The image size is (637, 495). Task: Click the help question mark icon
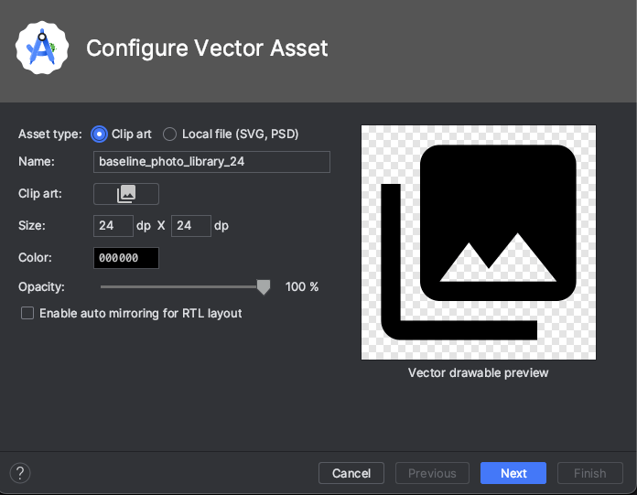[20, 473]
